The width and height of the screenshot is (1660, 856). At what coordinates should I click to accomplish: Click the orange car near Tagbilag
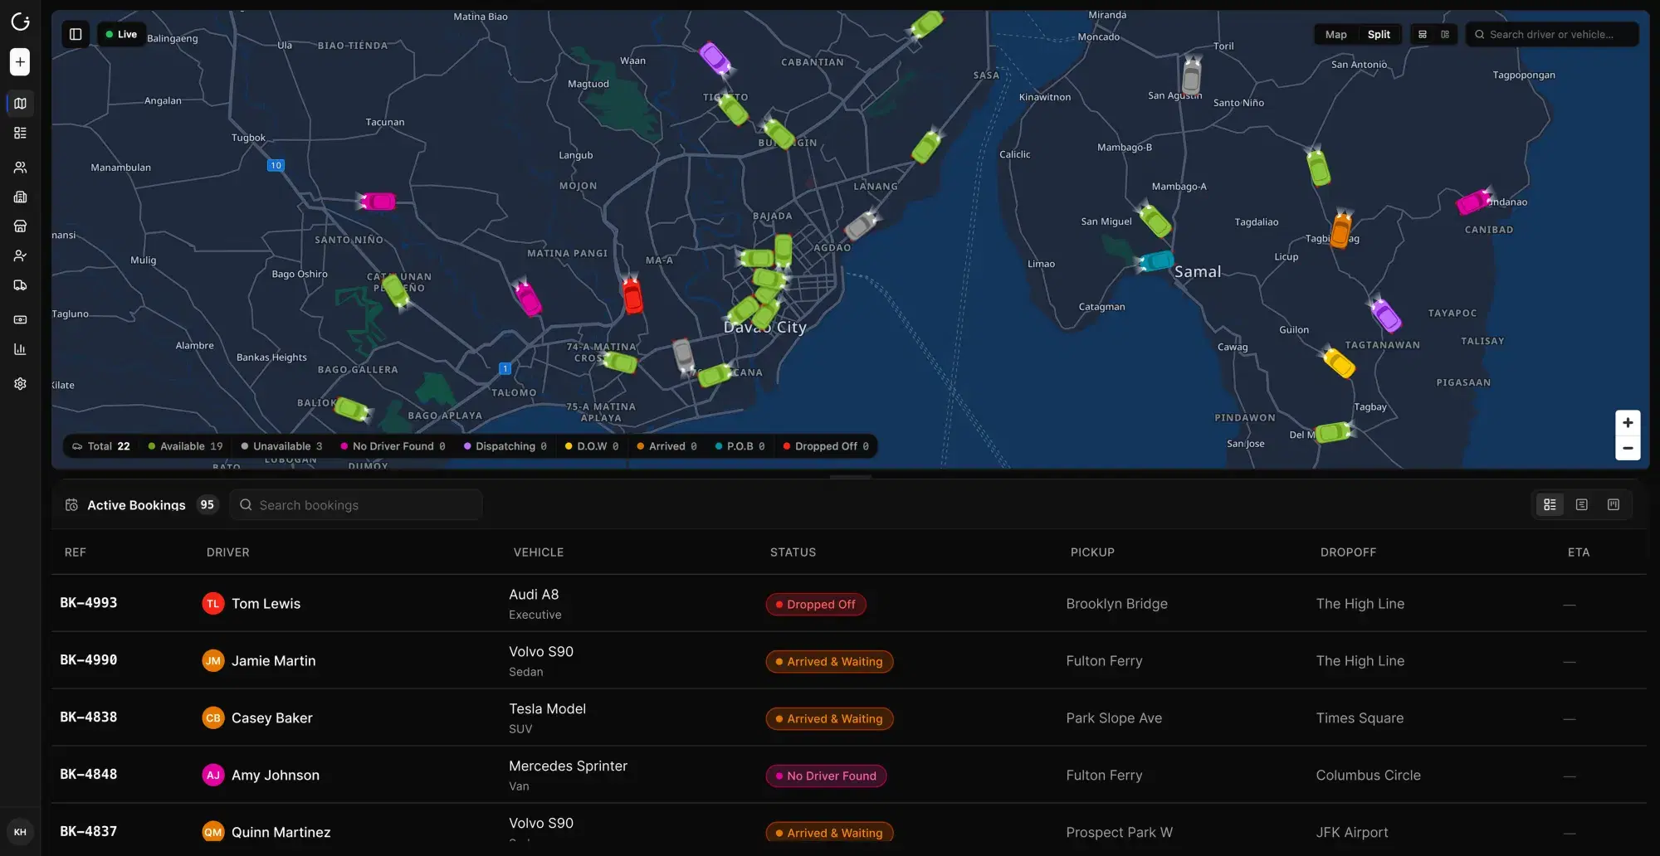tap(1341, 230)
